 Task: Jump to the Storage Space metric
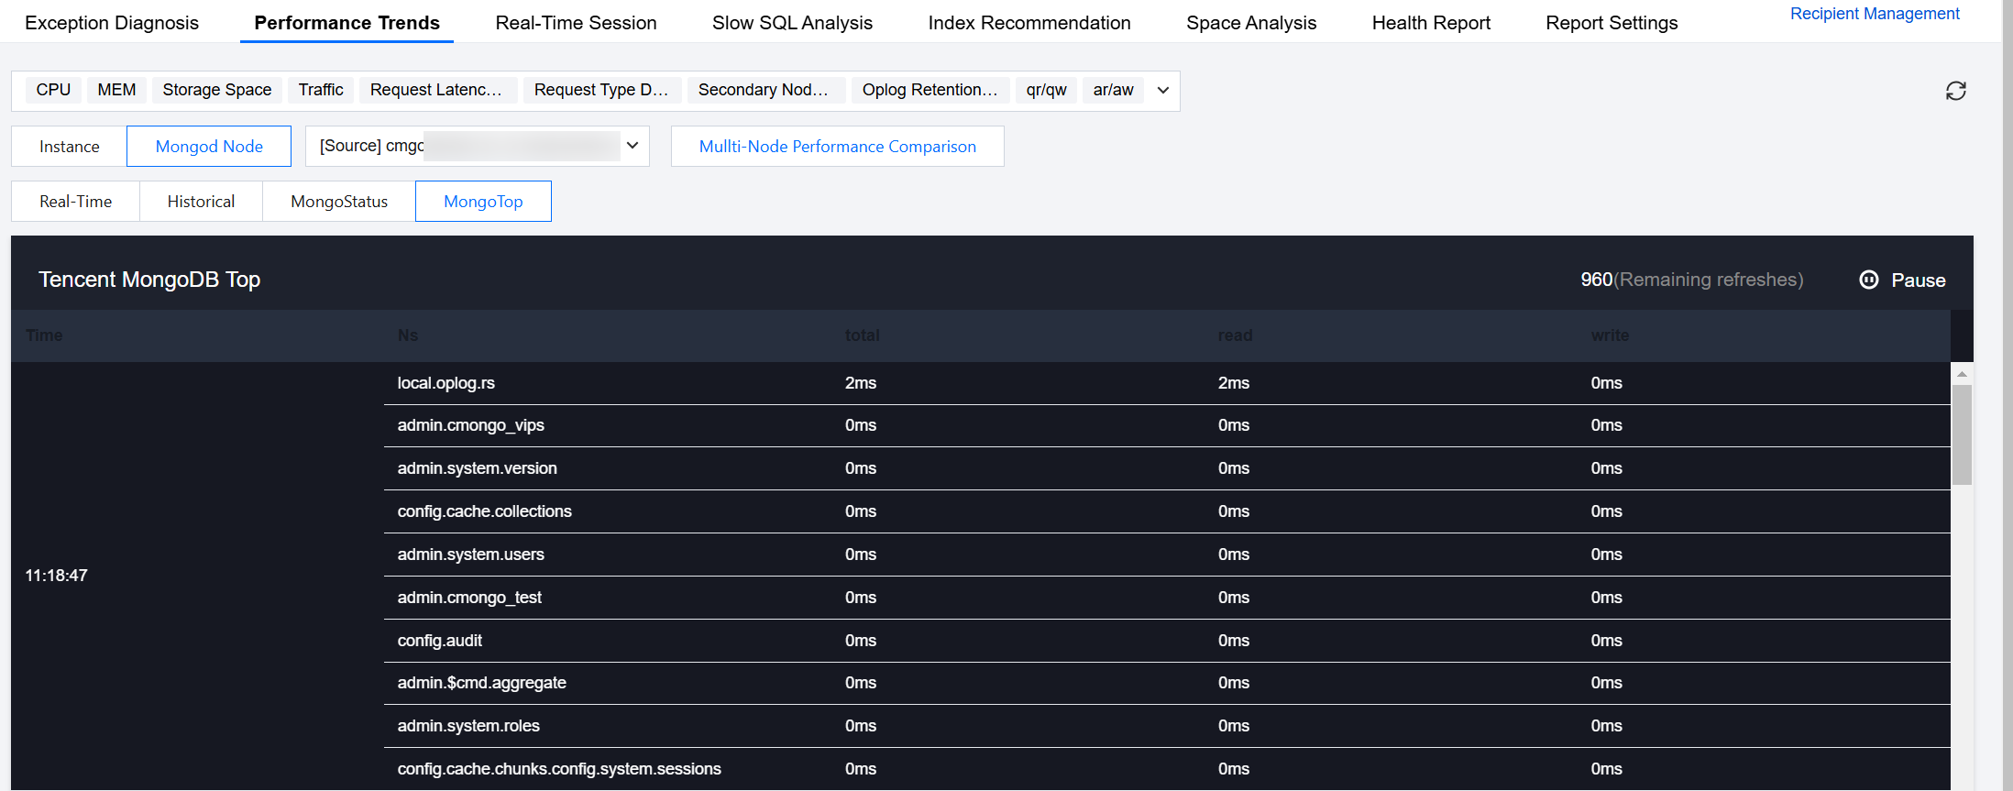point(217,90)
